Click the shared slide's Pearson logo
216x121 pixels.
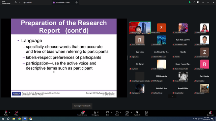[17, 94]
